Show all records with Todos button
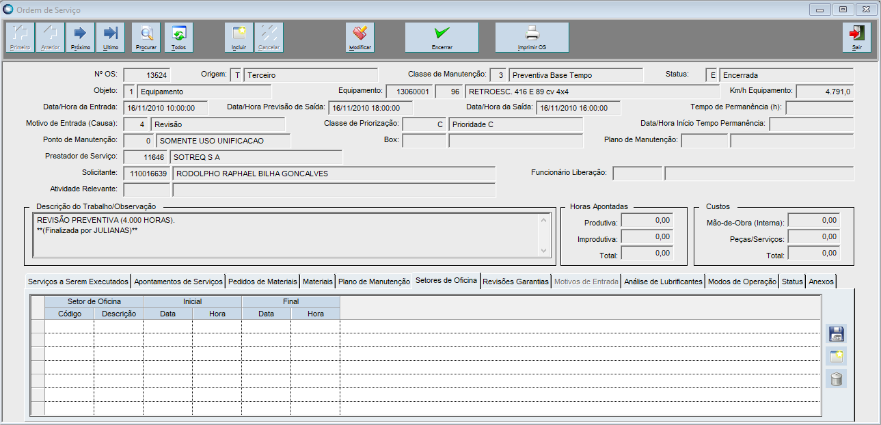The image size is (881, 425). pos(179,38)
